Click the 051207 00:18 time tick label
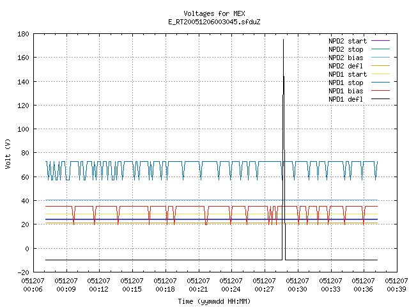The width and height of the screenshot is (409, 307). [x=165, y=285]
